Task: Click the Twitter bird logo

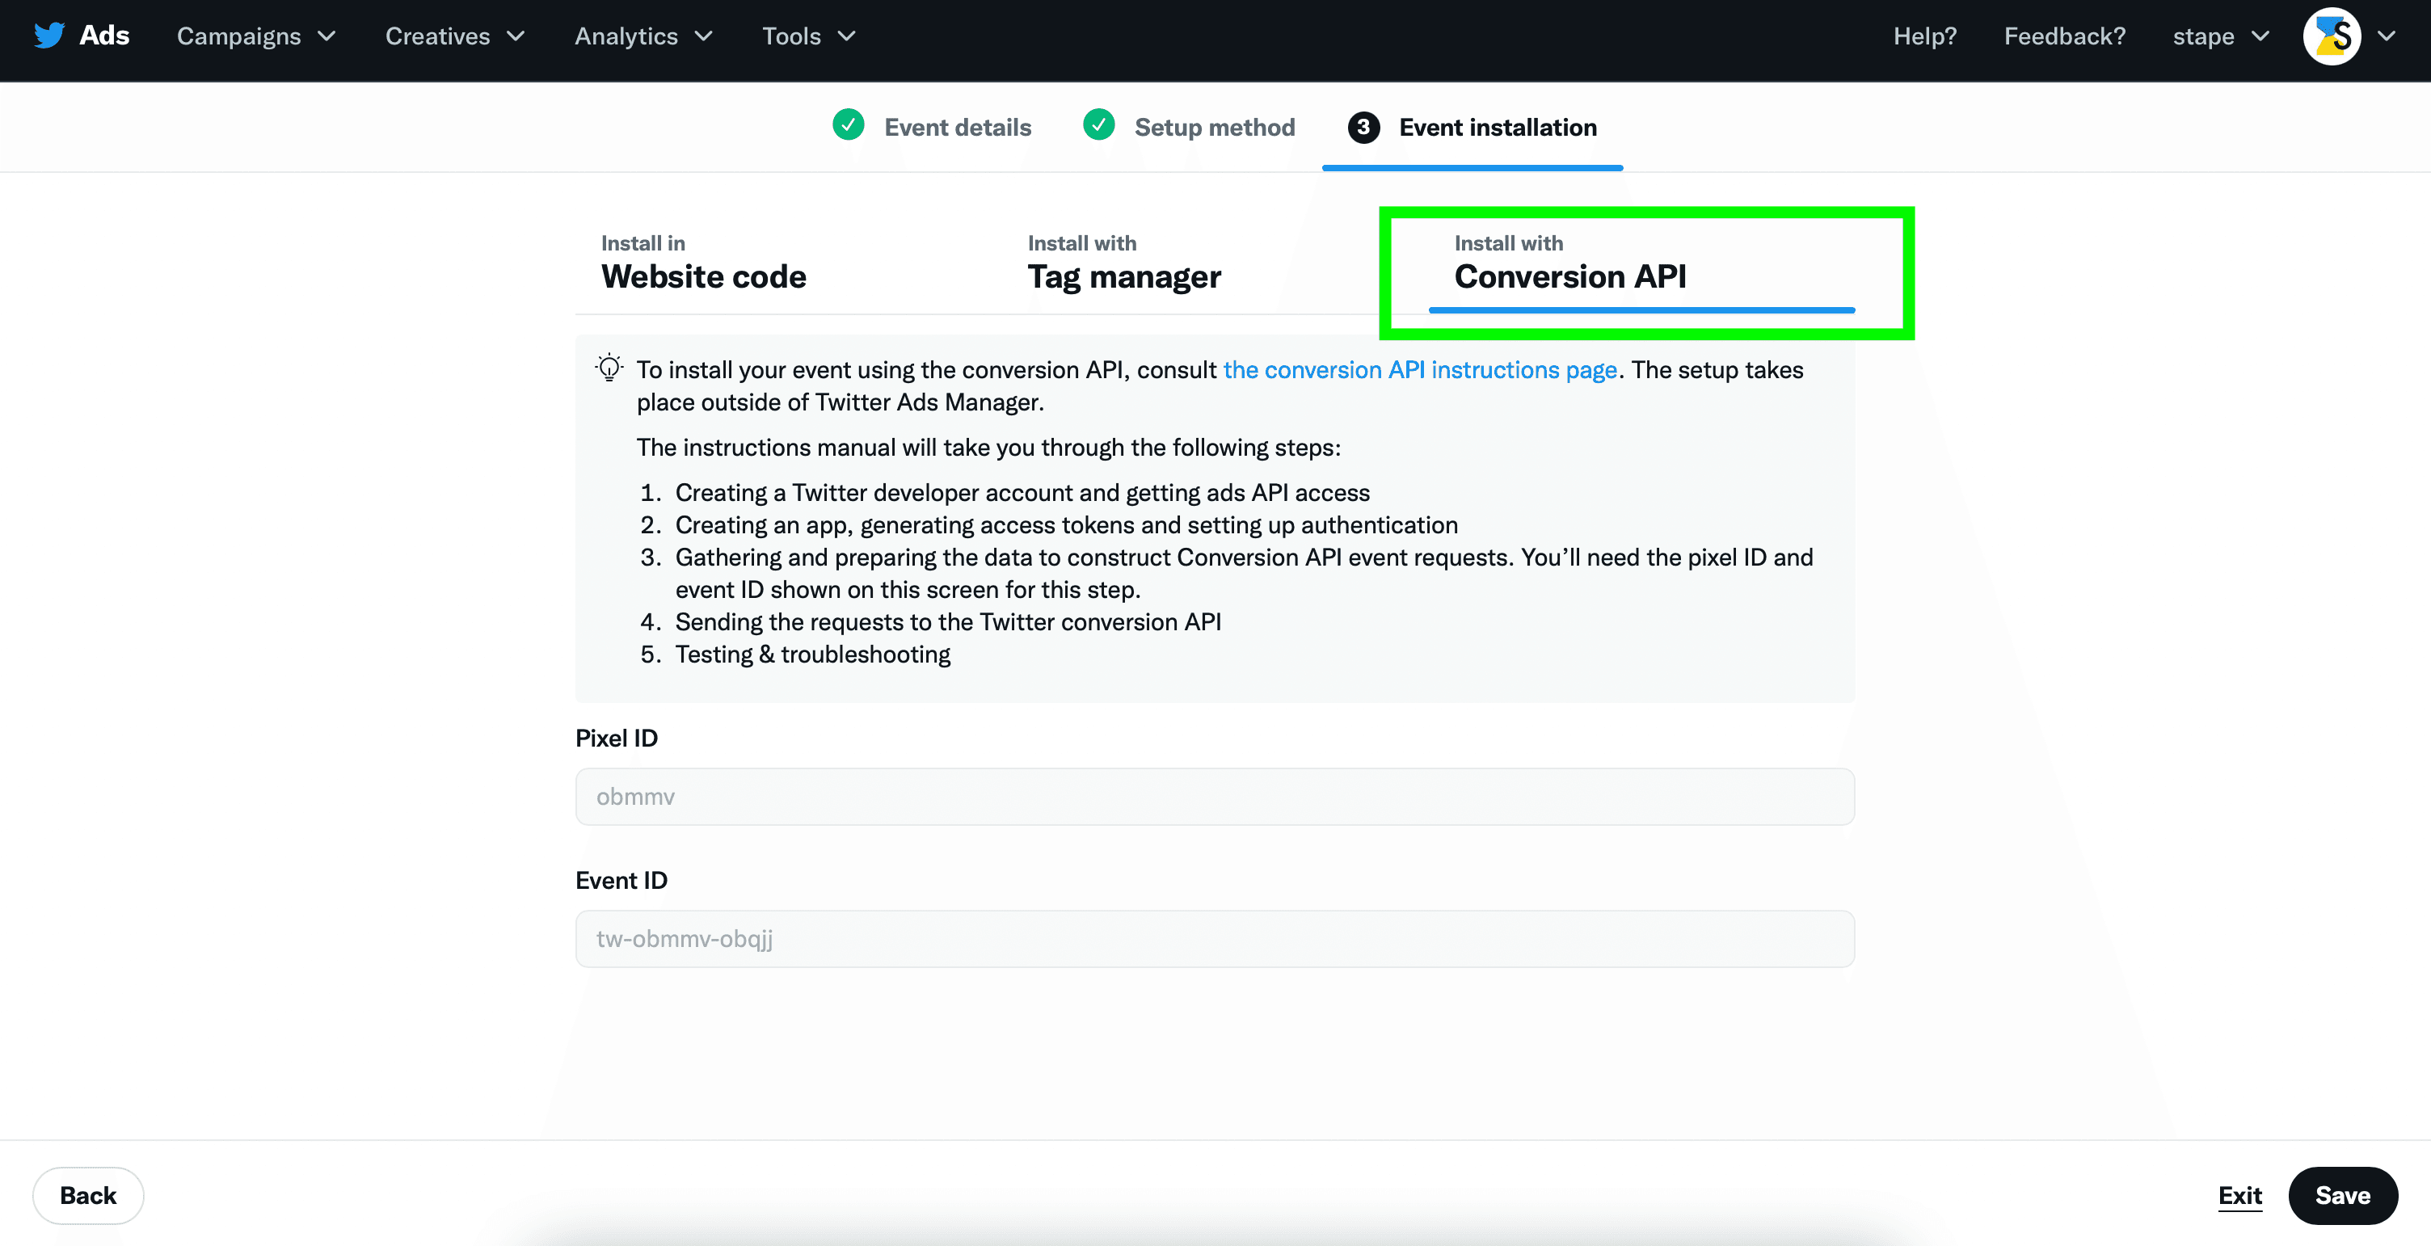Action: point(49,35)
